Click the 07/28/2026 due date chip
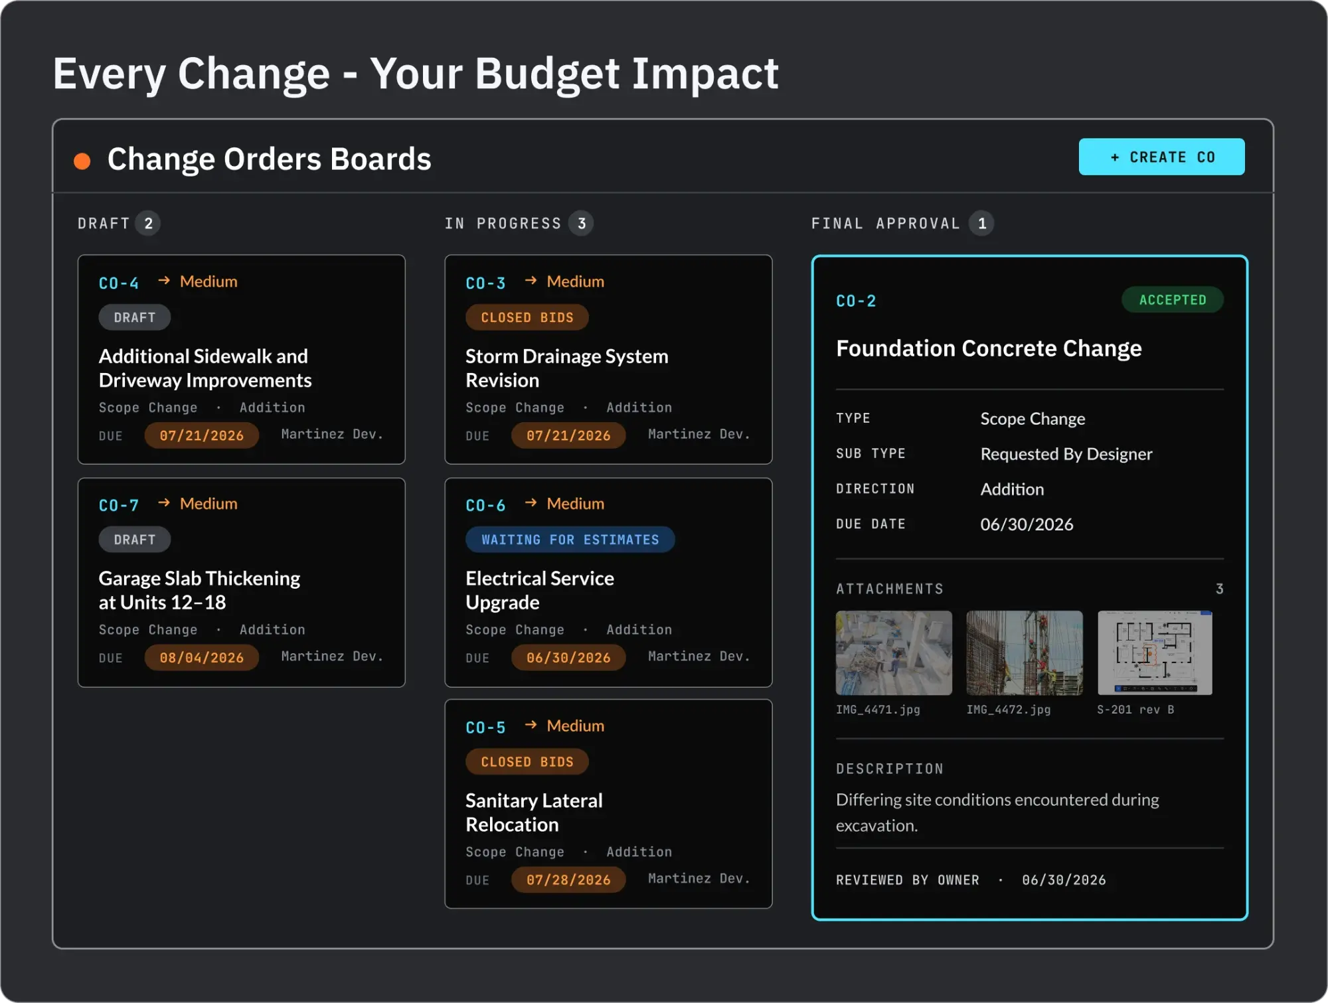 pos(568,880)
